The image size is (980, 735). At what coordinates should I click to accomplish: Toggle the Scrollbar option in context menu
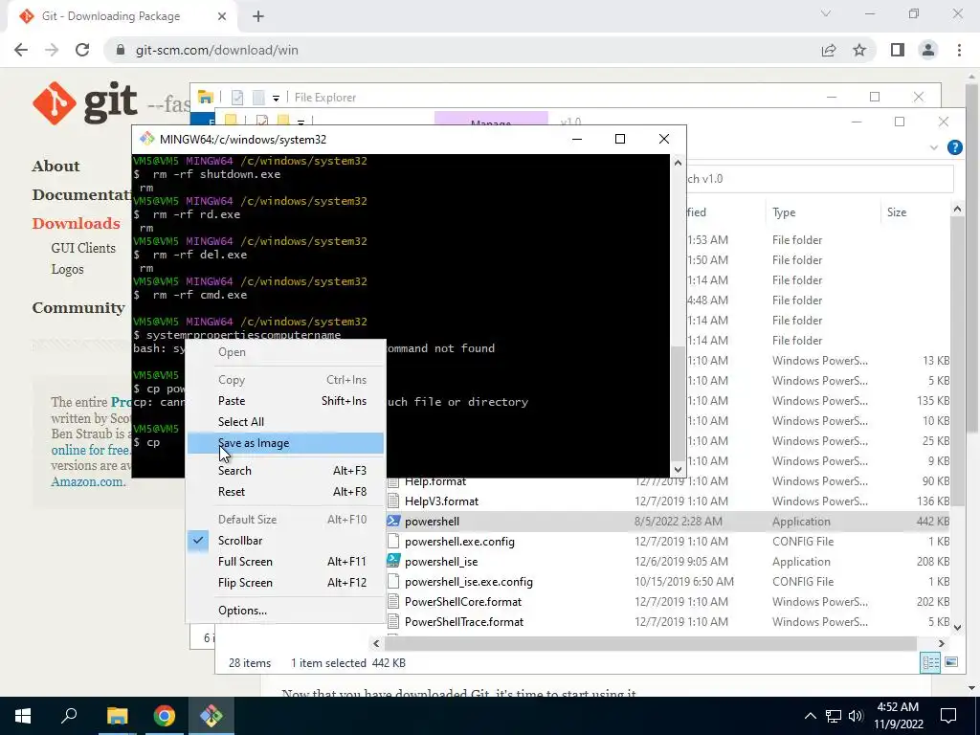285,541
